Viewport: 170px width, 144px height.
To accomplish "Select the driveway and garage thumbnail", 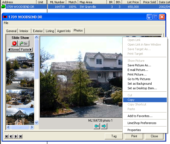I will click(20, 80).
